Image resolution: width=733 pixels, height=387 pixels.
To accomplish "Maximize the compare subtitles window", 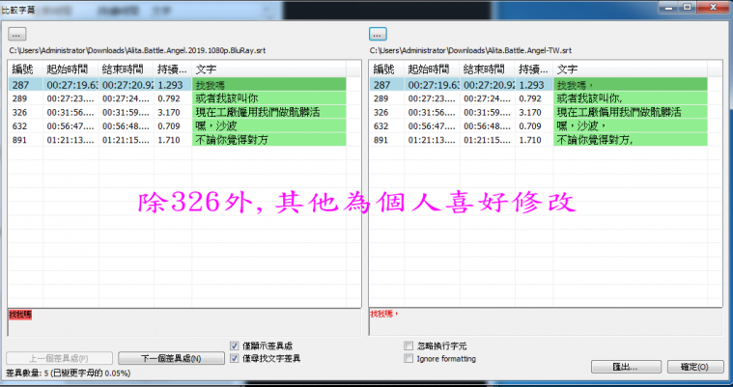I will pos(688,7).
